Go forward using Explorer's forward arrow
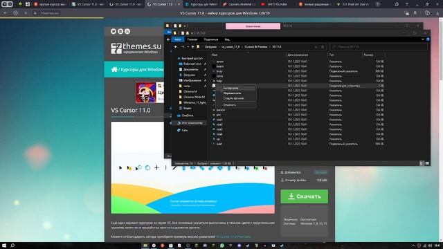The height and width of the screenshot is (249, 443). [183, 47]
